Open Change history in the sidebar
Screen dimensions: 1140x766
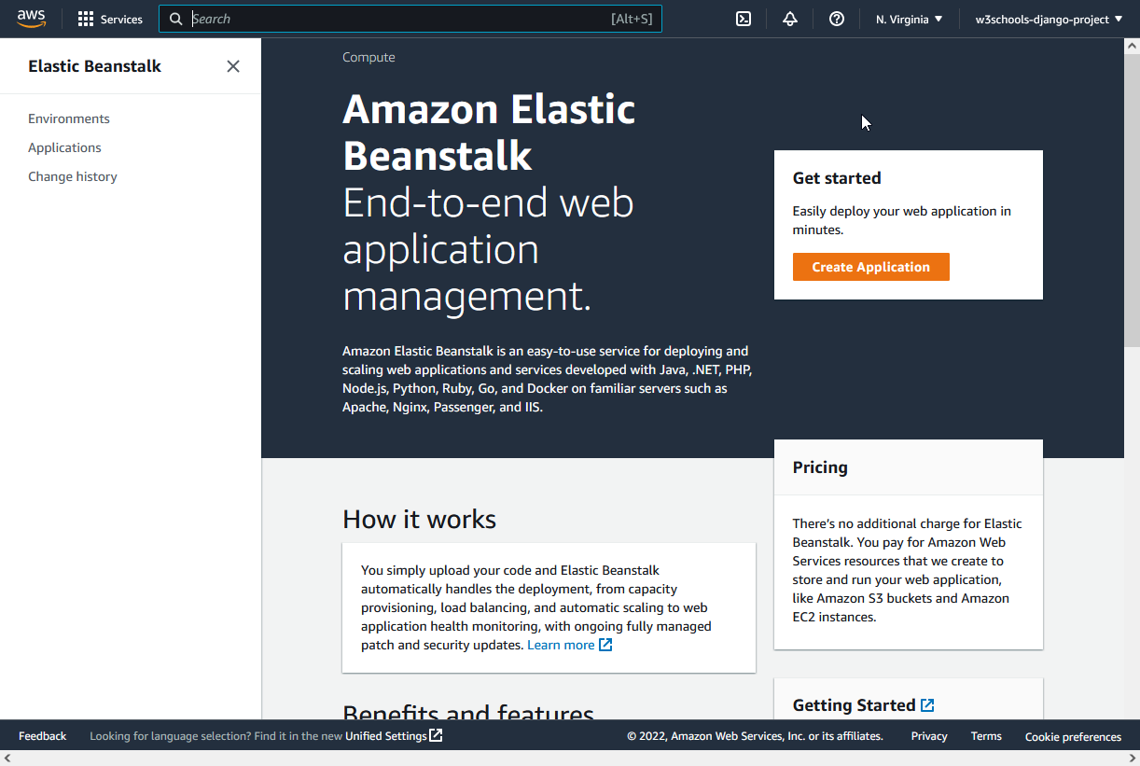[73, 176]
